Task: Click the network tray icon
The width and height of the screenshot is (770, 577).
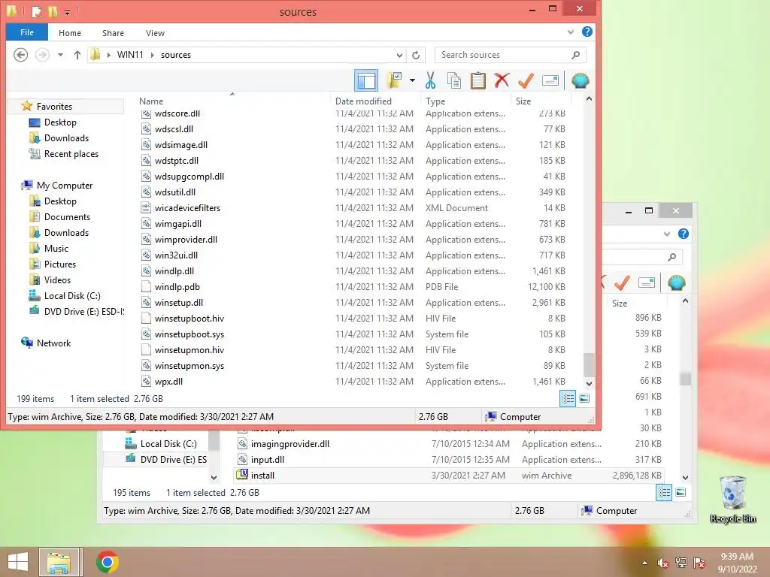Action: (681, 563)
